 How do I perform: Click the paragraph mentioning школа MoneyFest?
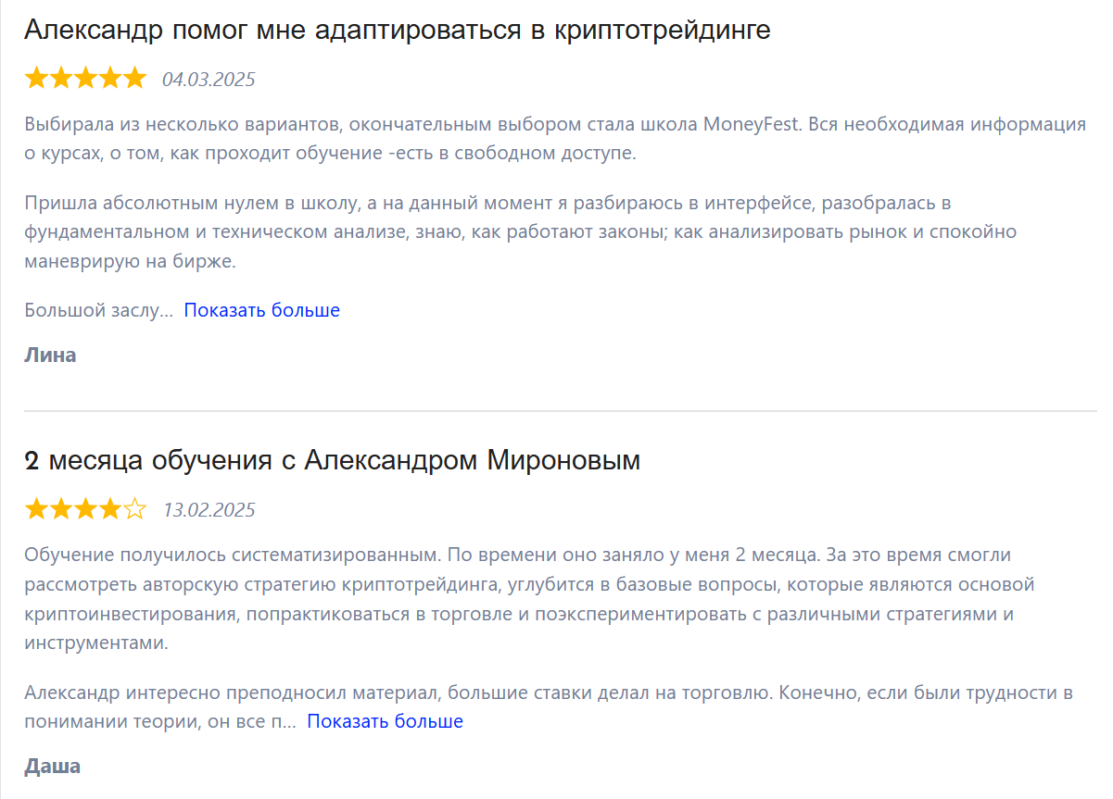click(554, 139)
